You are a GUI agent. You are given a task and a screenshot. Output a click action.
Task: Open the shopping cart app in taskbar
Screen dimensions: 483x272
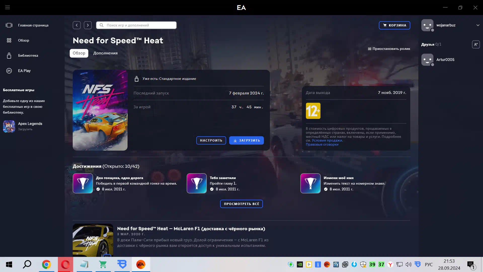pyautogui.click(x=103, y=264)
